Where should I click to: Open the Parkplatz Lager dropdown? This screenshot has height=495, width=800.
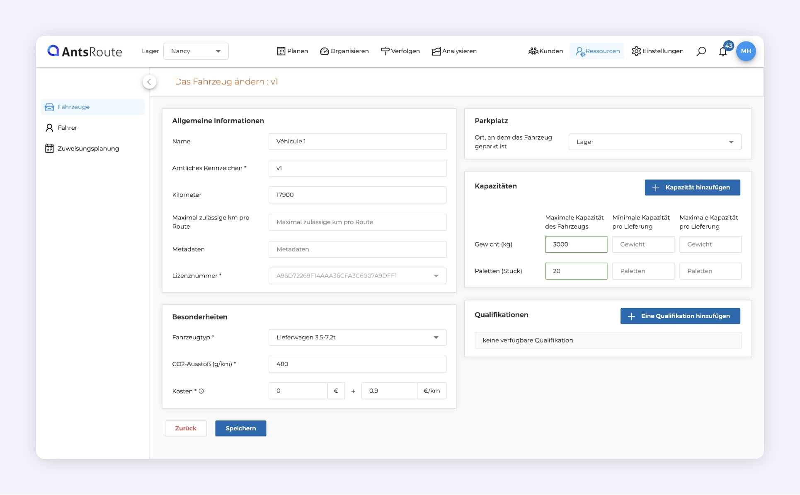coord(655,142)
